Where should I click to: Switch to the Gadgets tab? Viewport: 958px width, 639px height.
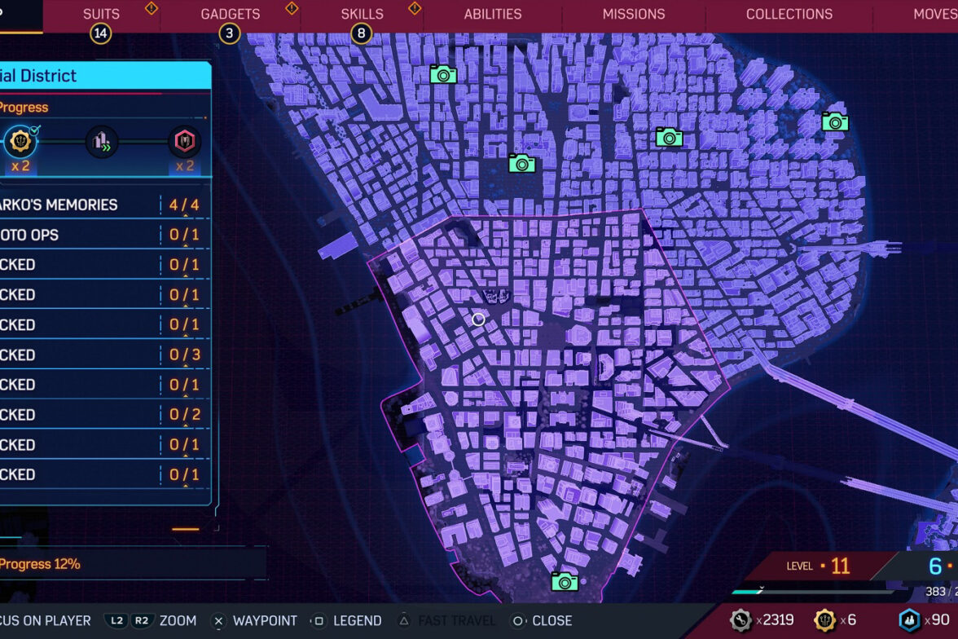tap(231, 15)
